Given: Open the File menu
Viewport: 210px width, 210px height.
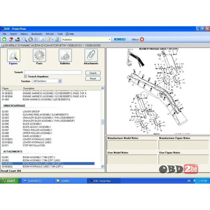Looking at the screenshot, I should [5, 34].
